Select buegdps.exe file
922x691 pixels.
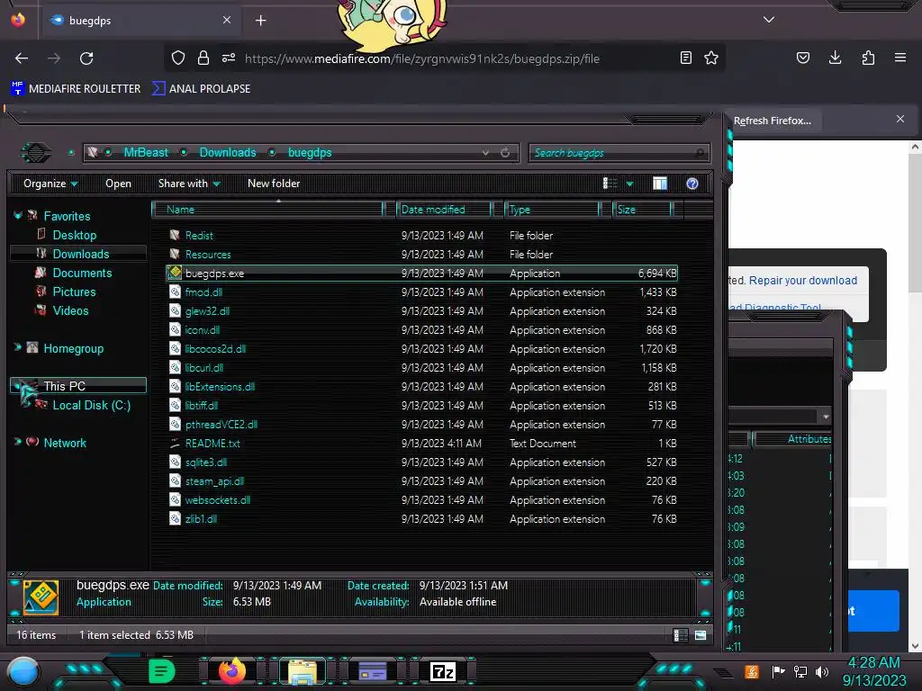(421, 274)
